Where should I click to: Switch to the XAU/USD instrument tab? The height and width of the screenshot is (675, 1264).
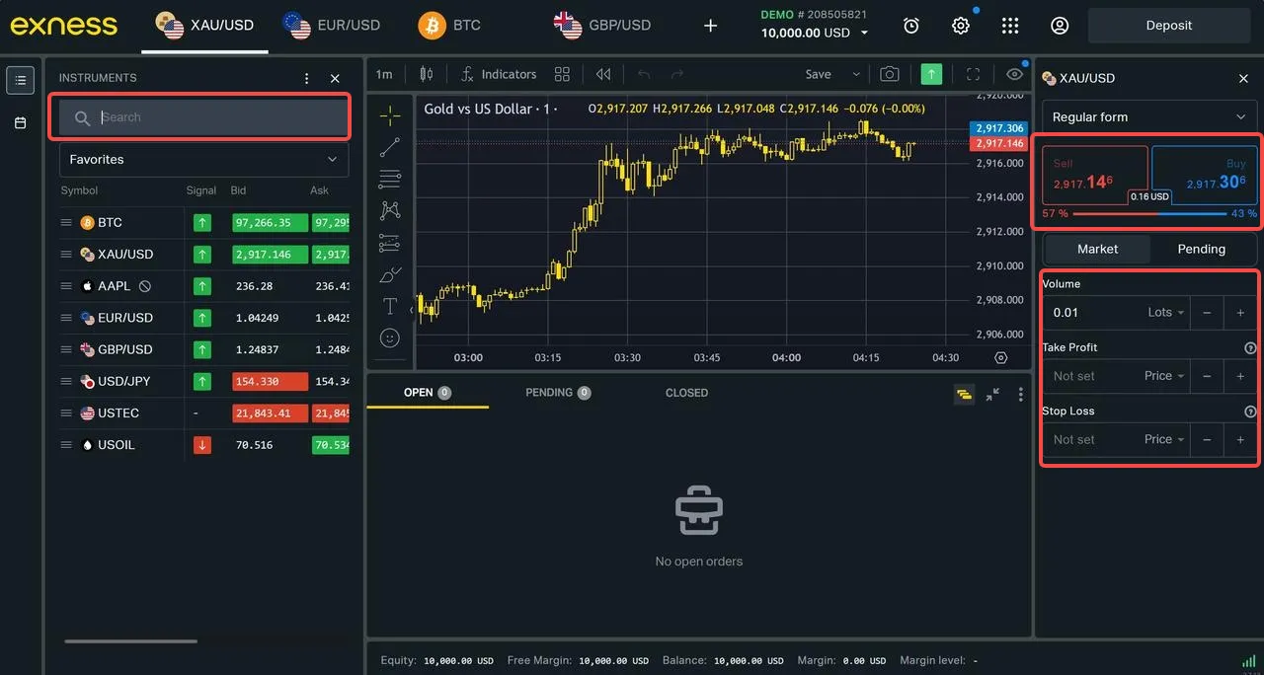204,26
